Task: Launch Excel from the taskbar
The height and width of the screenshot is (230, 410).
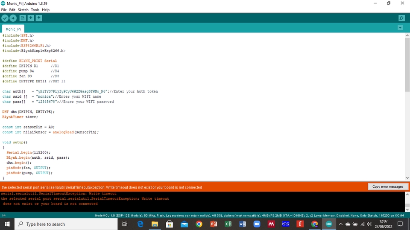Action: tap(228, 224)
